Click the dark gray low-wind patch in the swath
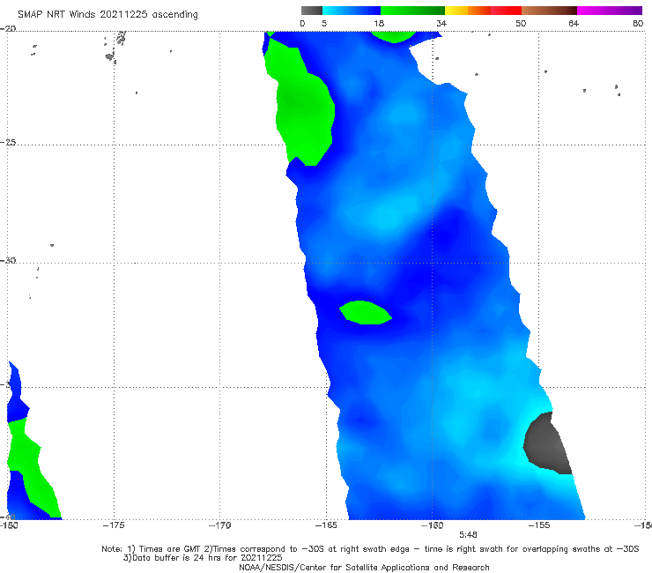 point(547,443)
